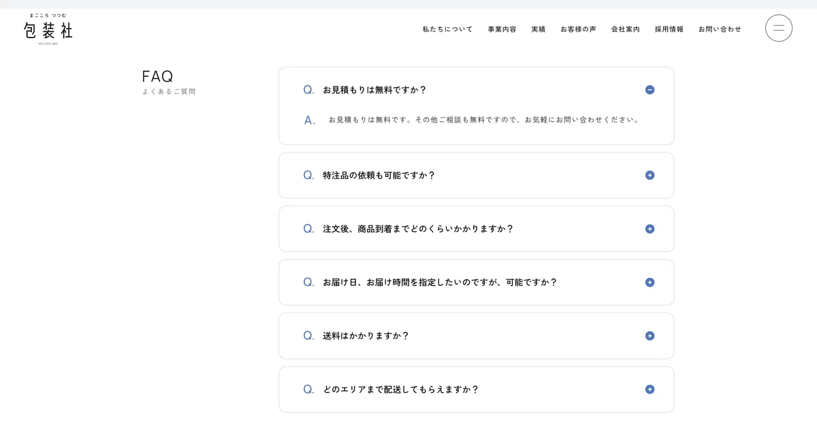Viewport: 817px width, 437px height.
Task: Expand question about お届け日、お届け時間 指定
Action: [x=477, y=282]
